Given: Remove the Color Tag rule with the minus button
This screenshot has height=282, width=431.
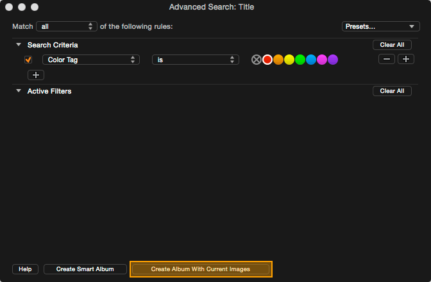Looking at the screenshot, I should pos(387,59).
